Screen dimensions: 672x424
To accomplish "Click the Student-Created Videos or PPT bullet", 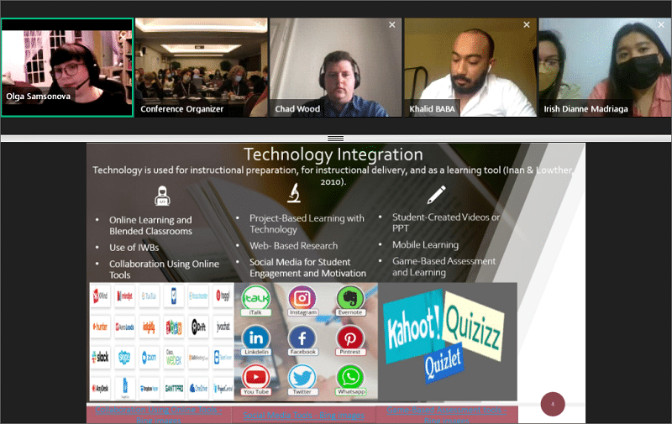I will (446, 222).
